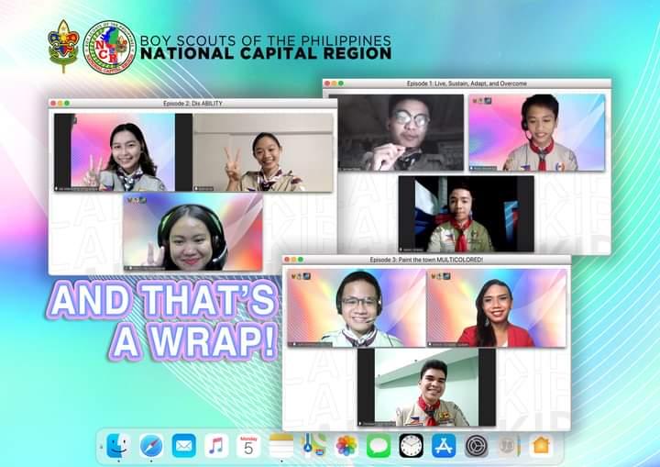
Task: Minimize the Episode 1 window with yellow button
Action: [x=335, y=83]
